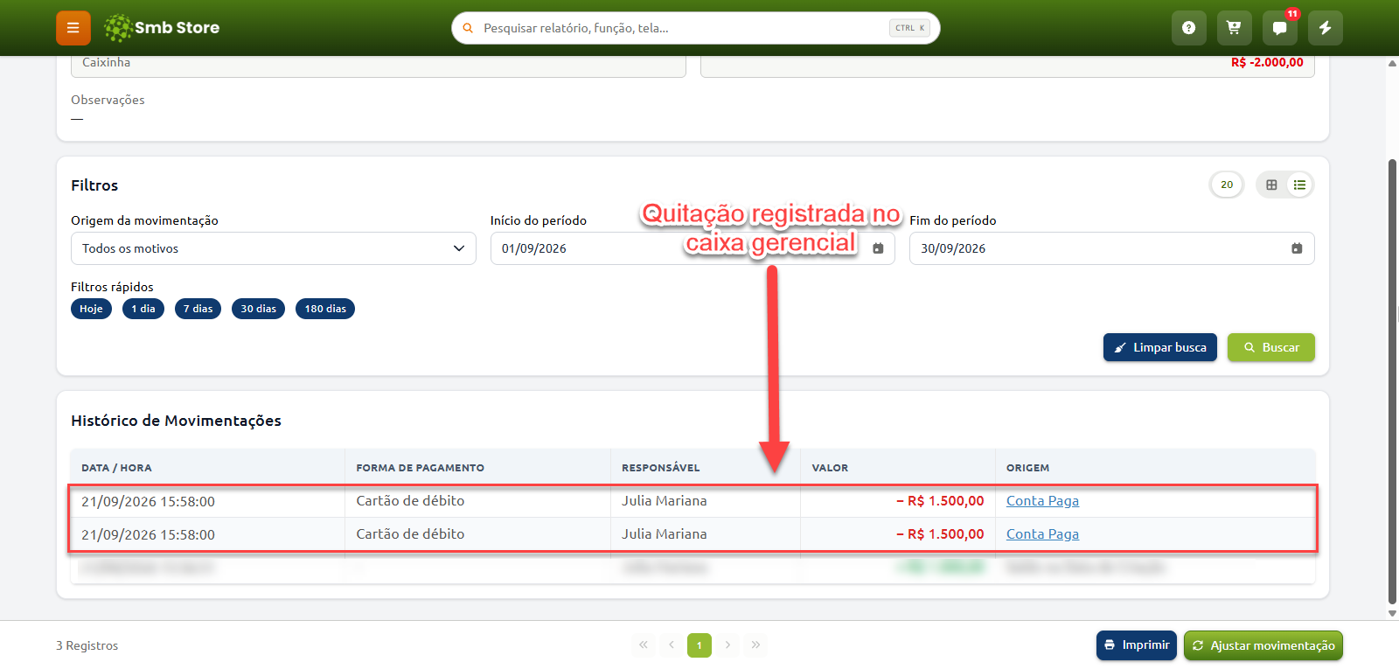Open the chat messages icon
The image size is (1399, 669).
(1280, 28)
